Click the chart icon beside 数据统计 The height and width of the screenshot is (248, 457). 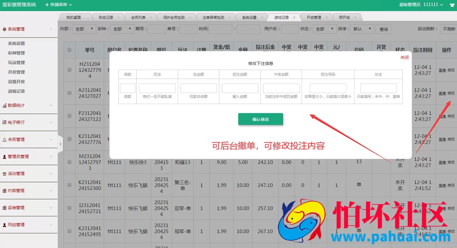[5, 105]
